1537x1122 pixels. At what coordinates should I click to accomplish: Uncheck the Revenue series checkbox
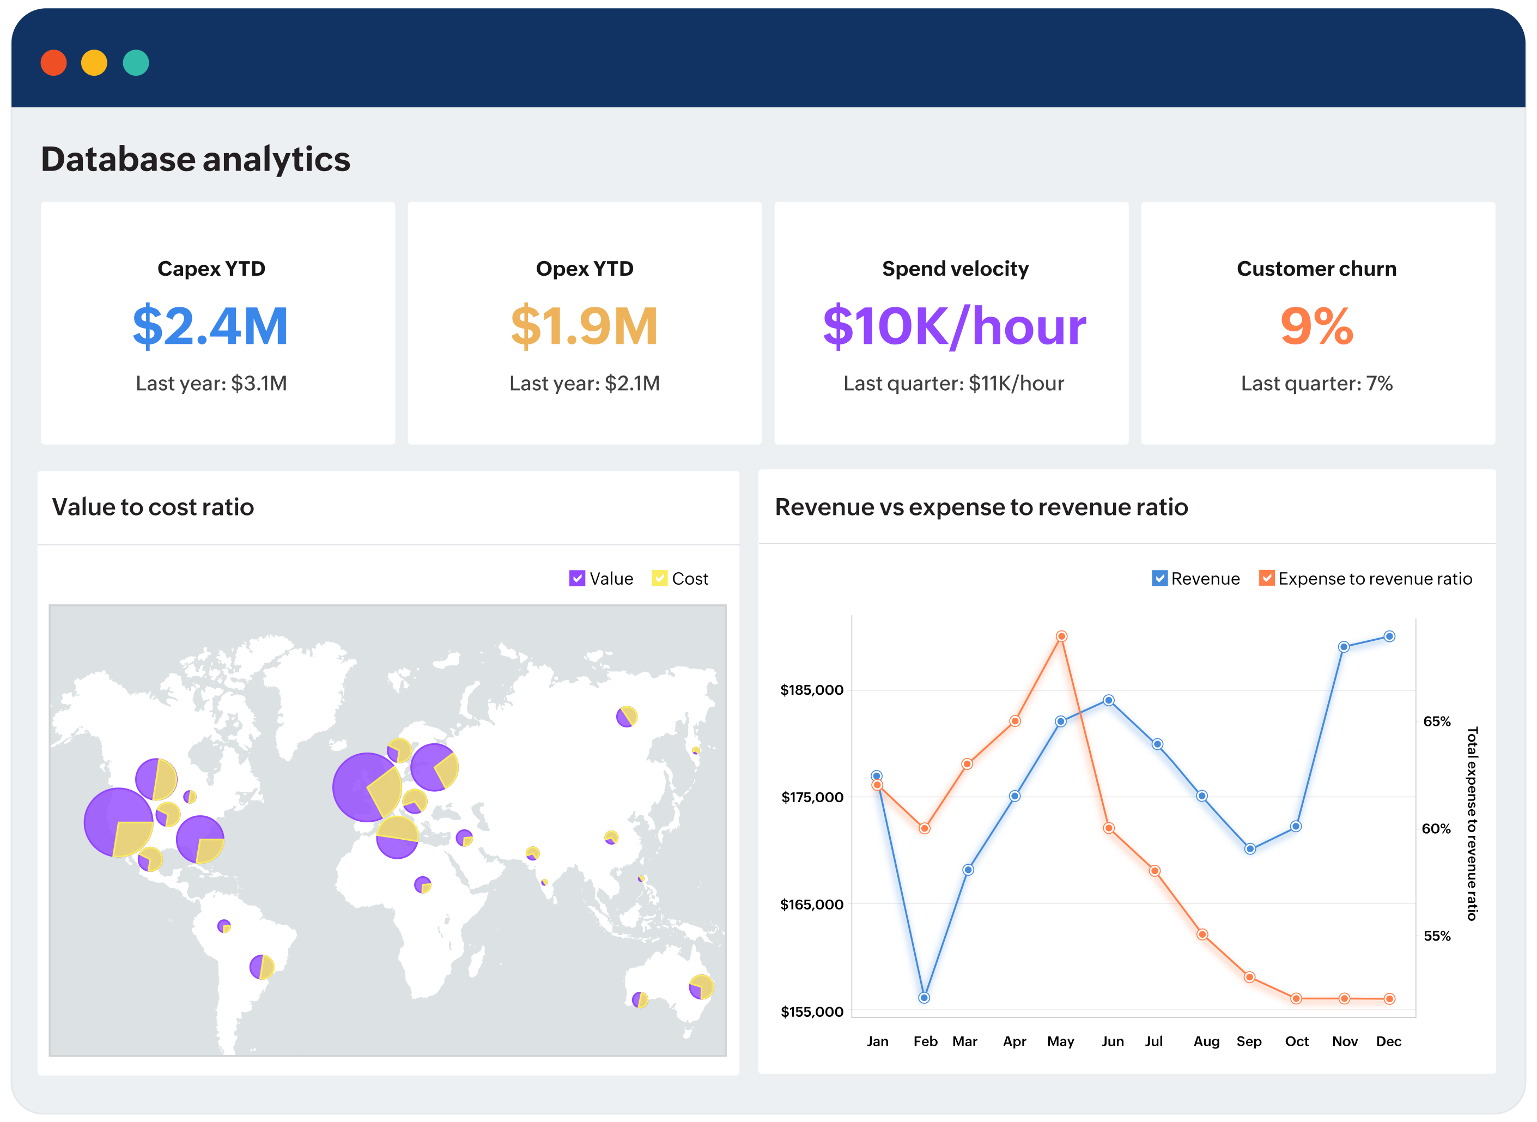1159,578
